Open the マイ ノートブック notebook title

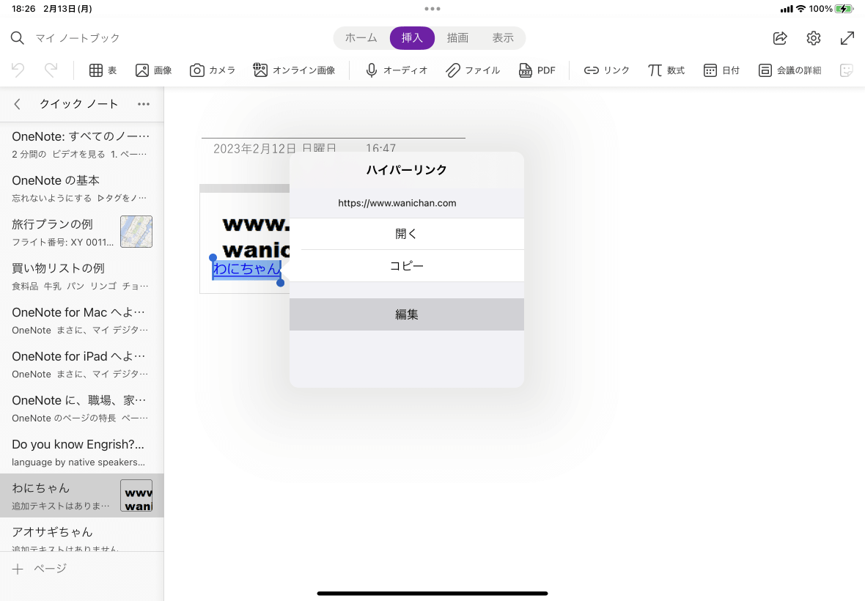click(x=78, y=38)
